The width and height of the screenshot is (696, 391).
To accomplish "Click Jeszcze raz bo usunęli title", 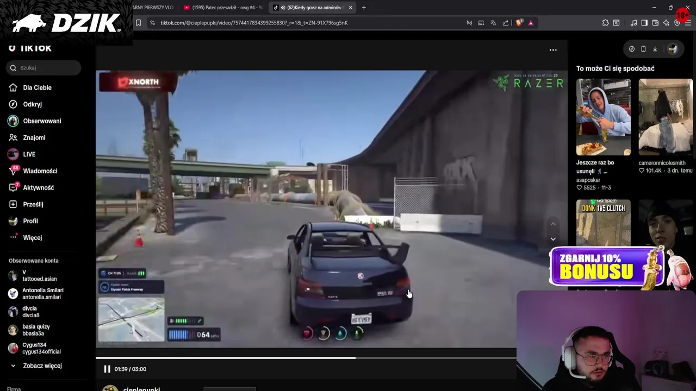I will point(595,167).
